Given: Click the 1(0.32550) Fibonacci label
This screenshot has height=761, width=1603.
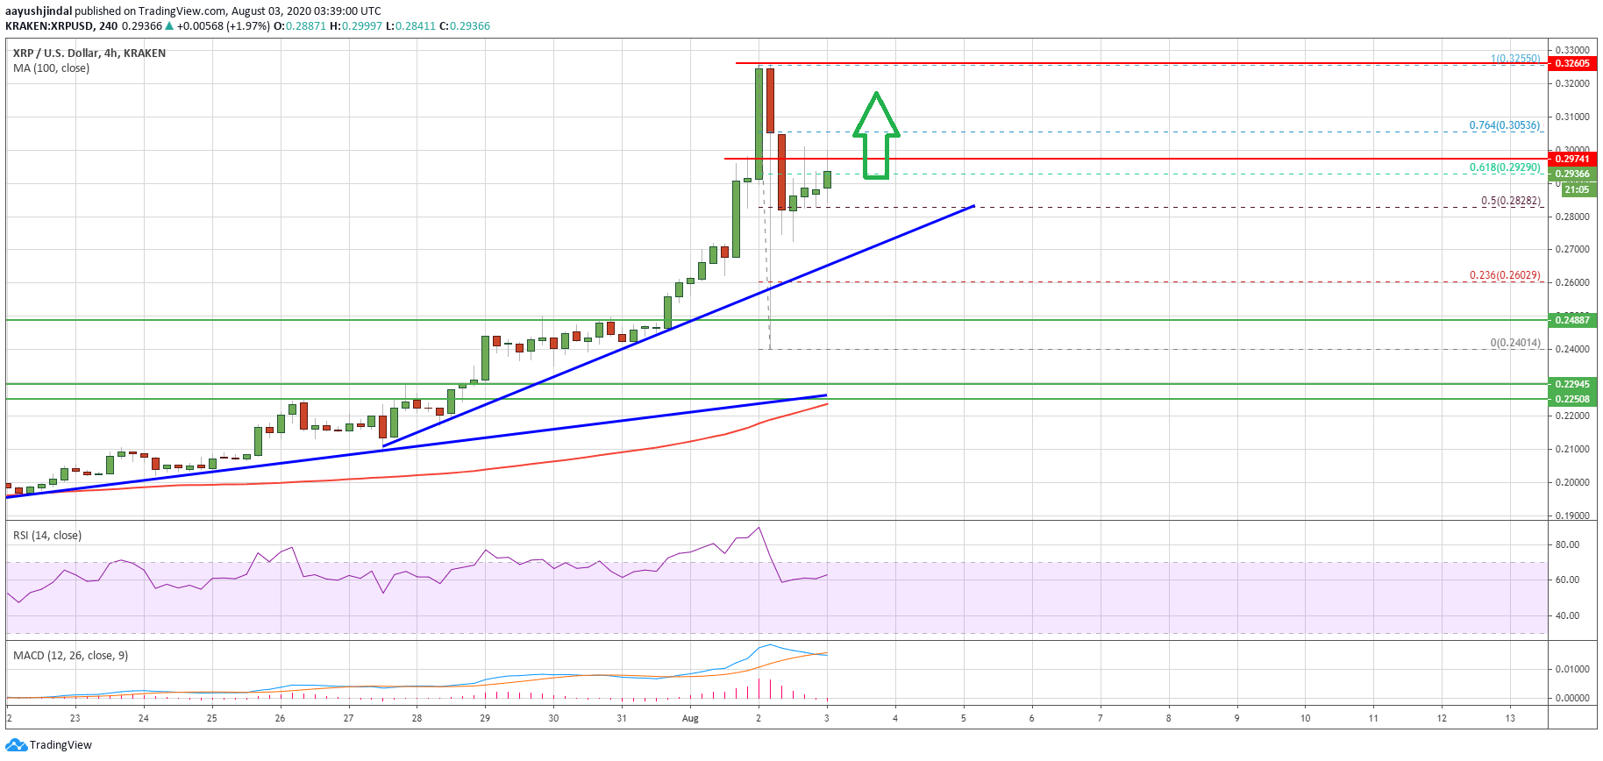Looking at the screenshot, I should [x=1515, y=59].
